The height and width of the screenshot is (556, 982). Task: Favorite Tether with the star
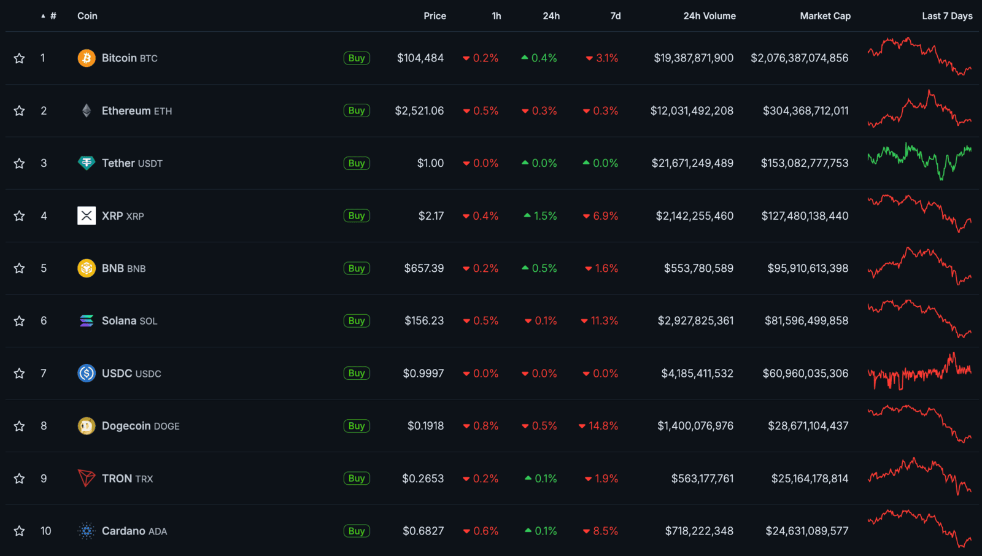tap(19, 163)
